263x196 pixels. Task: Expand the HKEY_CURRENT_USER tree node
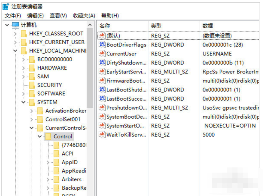(x=15, y=42)
